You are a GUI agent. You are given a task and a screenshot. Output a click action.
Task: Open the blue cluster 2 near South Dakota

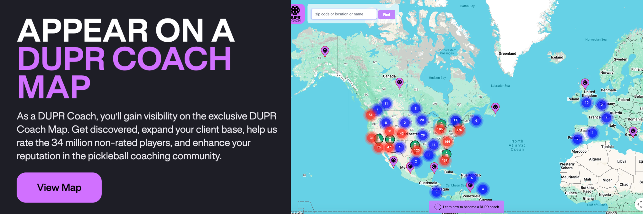(405, 123)
